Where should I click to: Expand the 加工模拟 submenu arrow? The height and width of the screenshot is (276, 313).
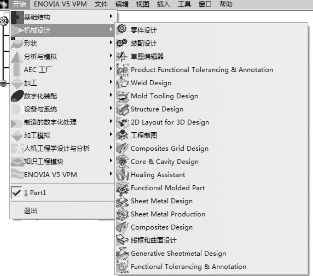click(111, 134)
